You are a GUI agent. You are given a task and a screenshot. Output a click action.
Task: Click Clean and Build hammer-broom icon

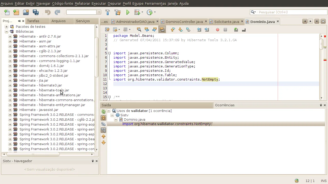point(117,12)
